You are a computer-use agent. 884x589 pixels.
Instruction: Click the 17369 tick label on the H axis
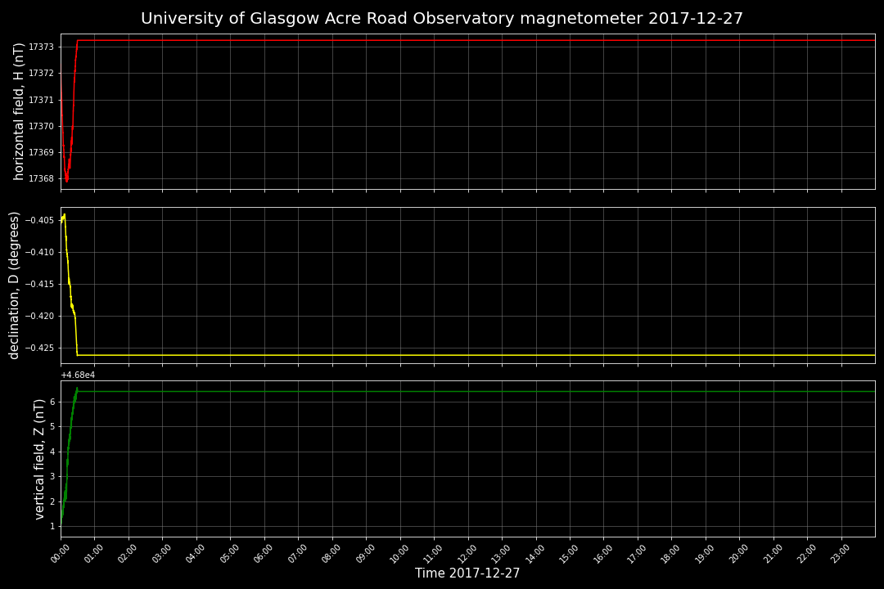click(41, 152)
